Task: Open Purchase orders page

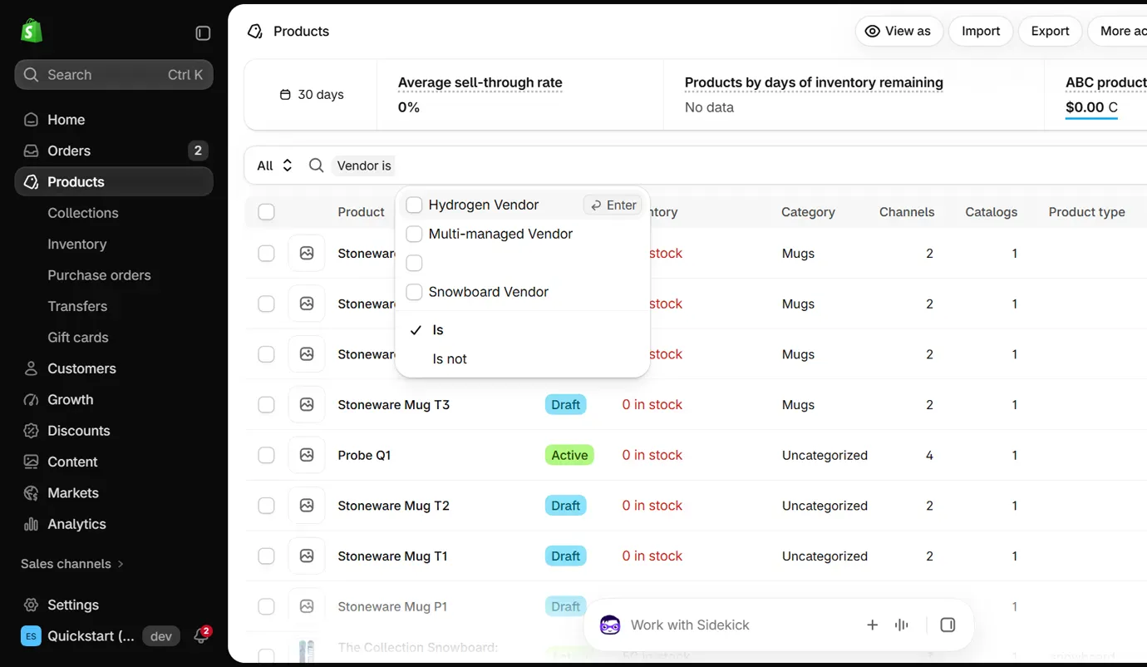Action: click(x=100, y=275)
